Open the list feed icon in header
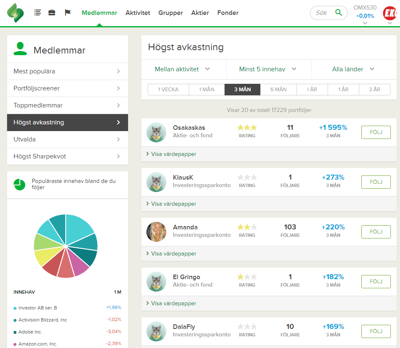The width and height of the screenshot is (400, 348). click(x=38, y=13)
